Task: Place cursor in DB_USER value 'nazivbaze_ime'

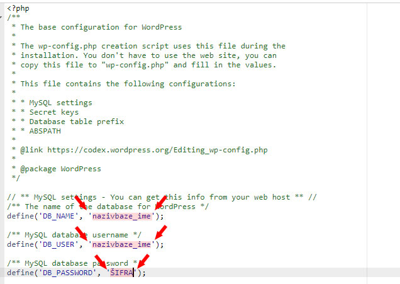Action: (122, 244)
